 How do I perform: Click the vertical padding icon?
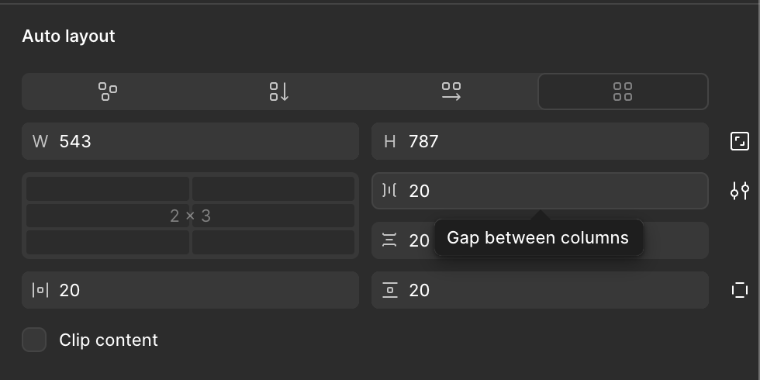point(389,290)
